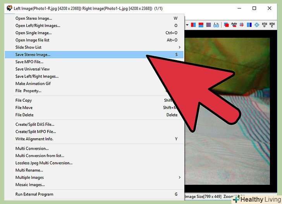The width and height of the screenshot is (282, 204).
Task: Click Save Stereo Image... menu item
Action: (94, 54)
